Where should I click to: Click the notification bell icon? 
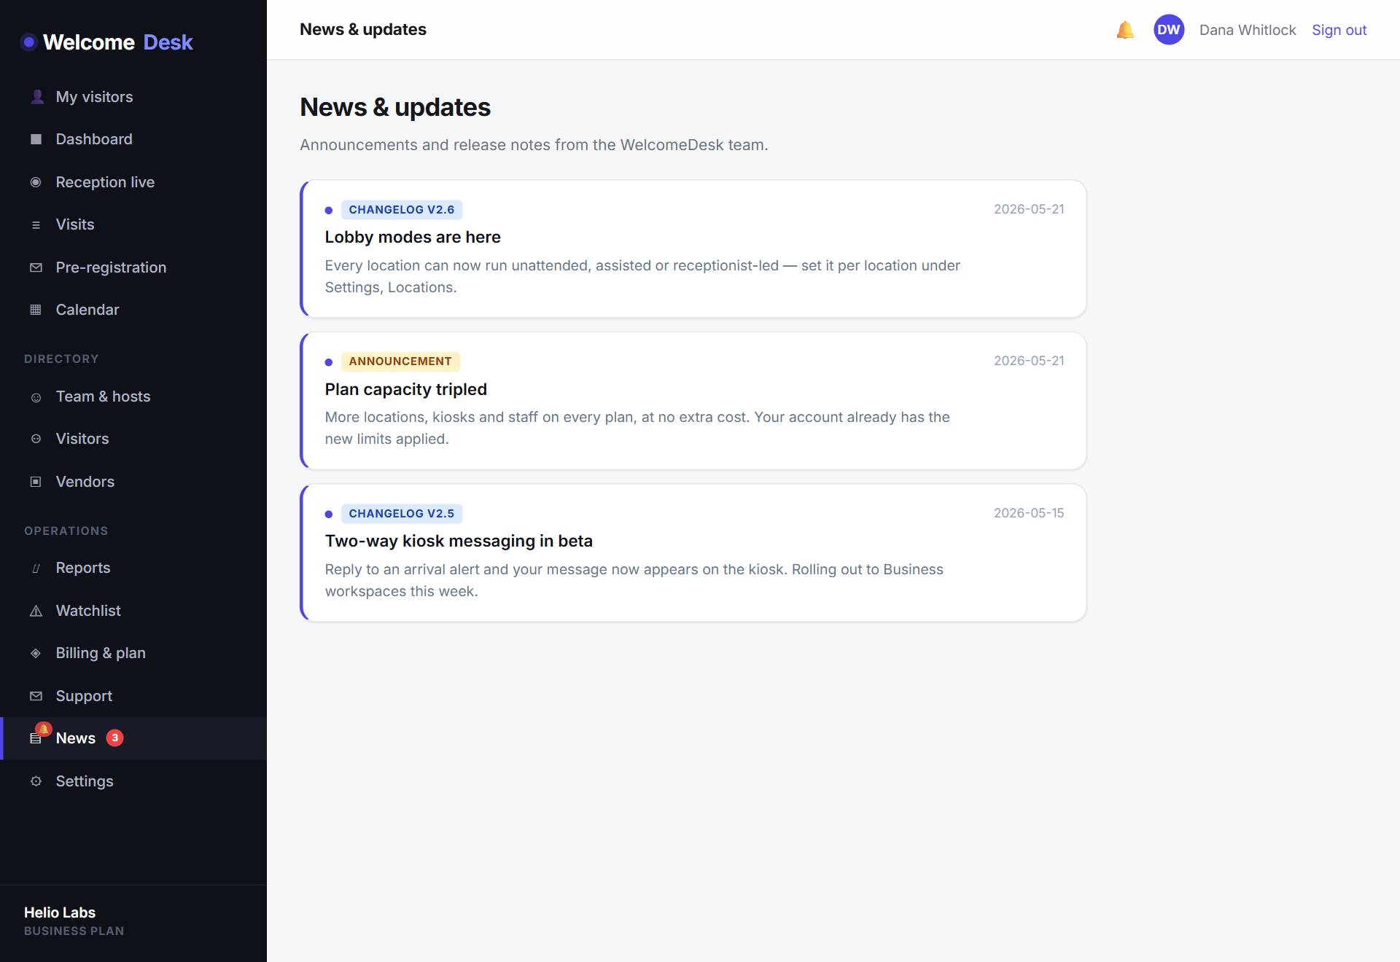[x=1125, y=30]
